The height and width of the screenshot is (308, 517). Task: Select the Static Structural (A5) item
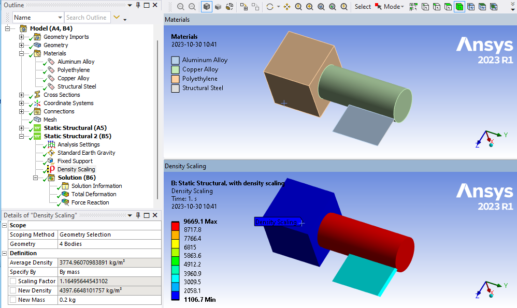tap(75, 128)
